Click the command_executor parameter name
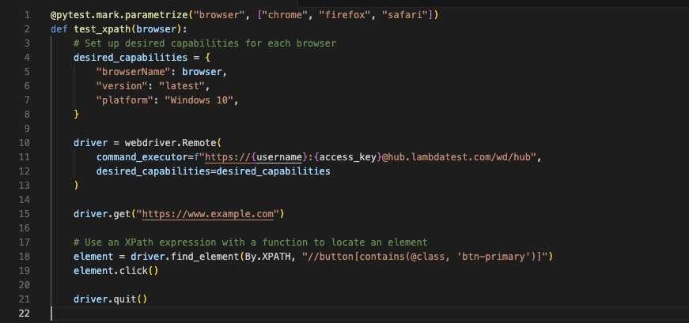This screenshot has height=323, width=689. 142,157
